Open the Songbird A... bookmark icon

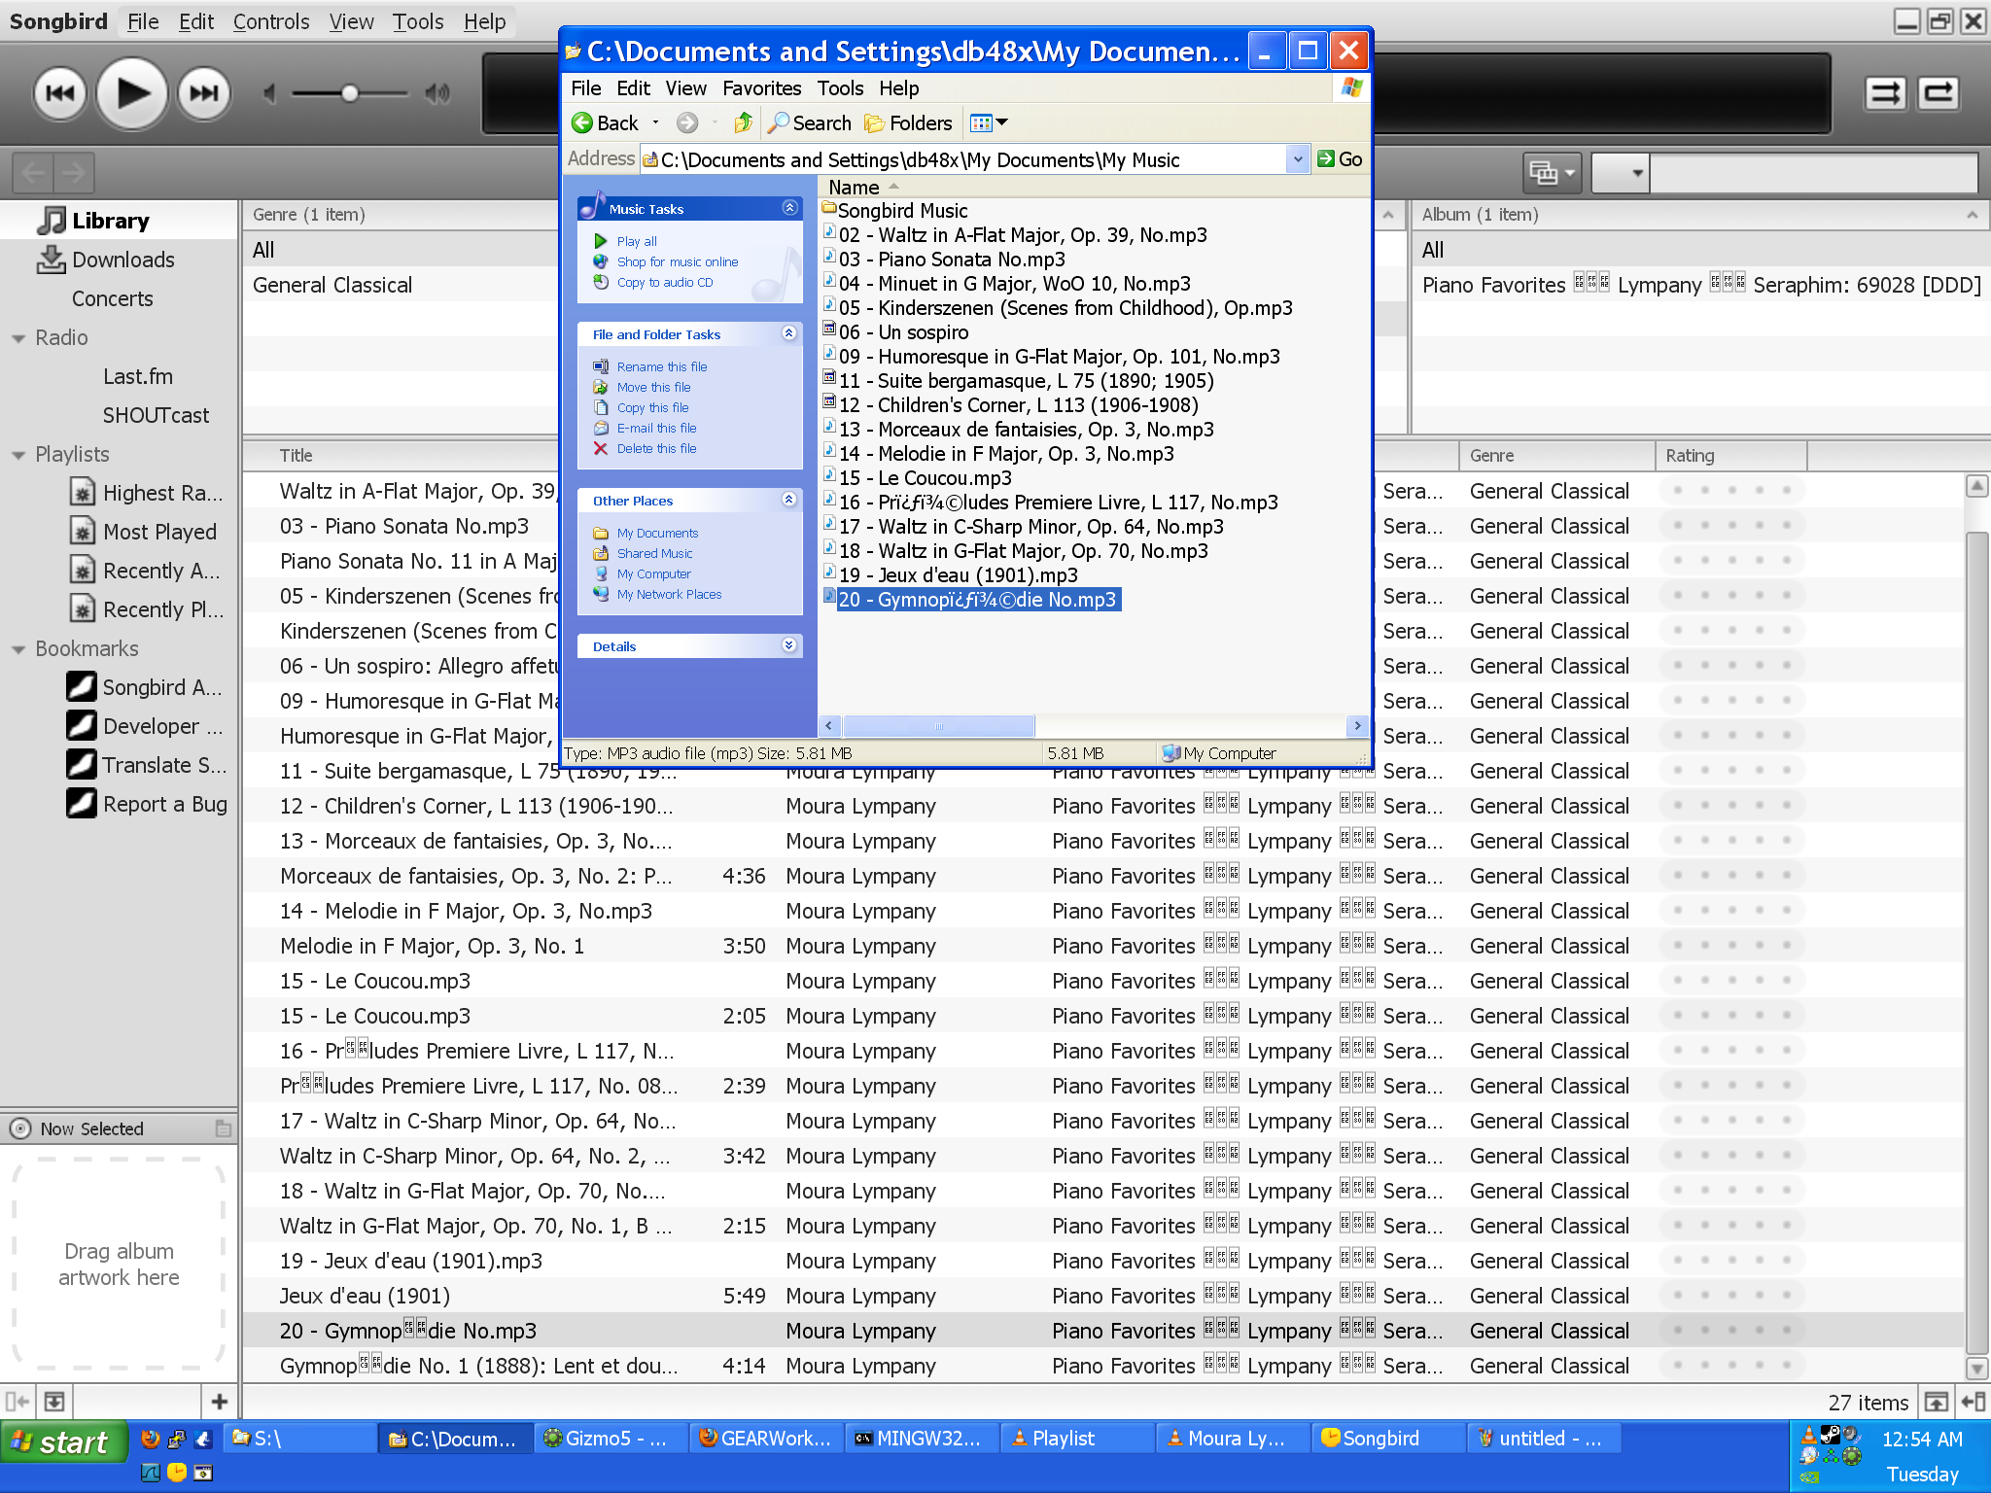click(x=82, y=687)
